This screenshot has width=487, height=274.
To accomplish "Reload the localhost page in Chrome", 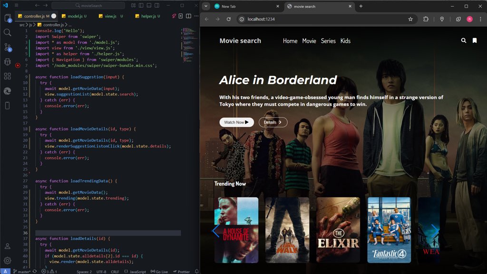I will pyautogui.click(x=229, y=19).
